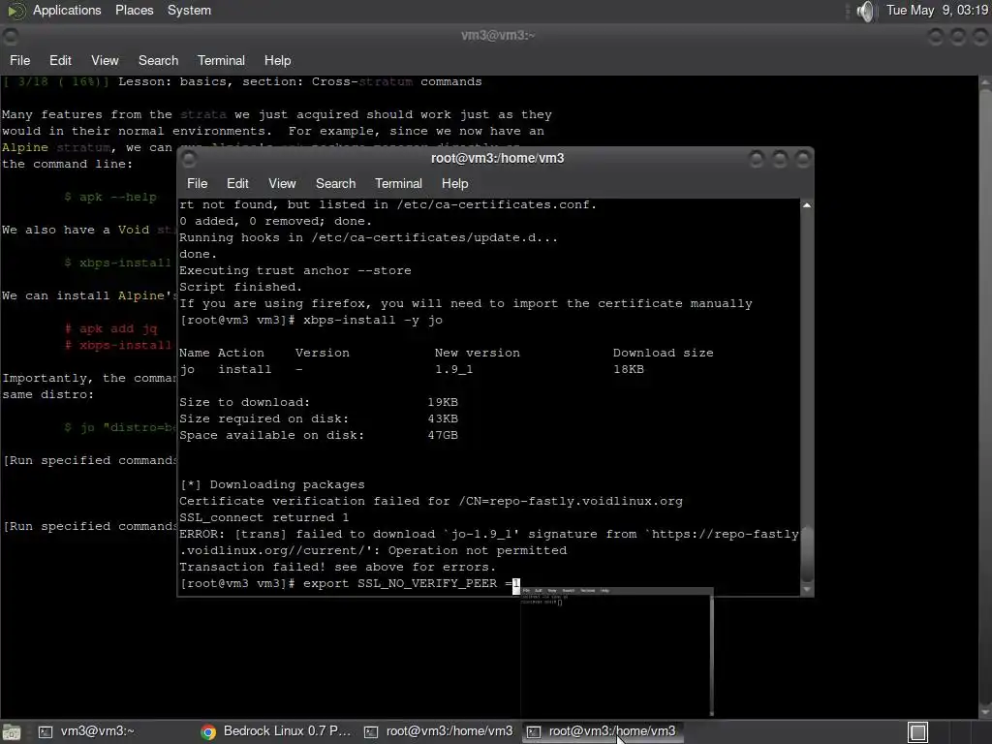Click active root@vm3:/home/vm3 taskbar button

coord(602,731)
